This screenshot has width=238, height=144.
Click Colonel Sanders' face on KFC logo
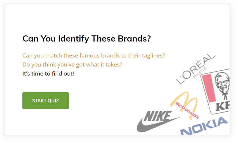(x=222, y=83)
